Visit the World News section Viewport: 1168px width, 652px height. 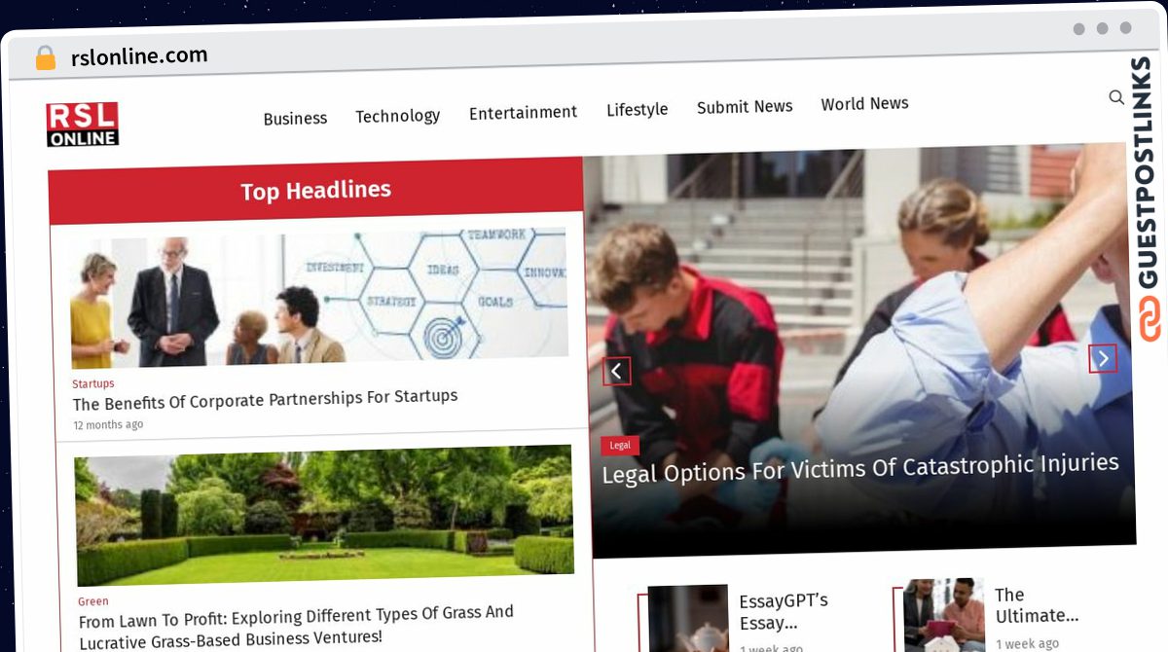(864, 103)
